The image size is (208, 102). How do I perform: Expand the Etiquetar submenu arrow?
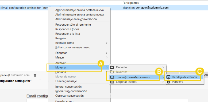tap(107, 53)
